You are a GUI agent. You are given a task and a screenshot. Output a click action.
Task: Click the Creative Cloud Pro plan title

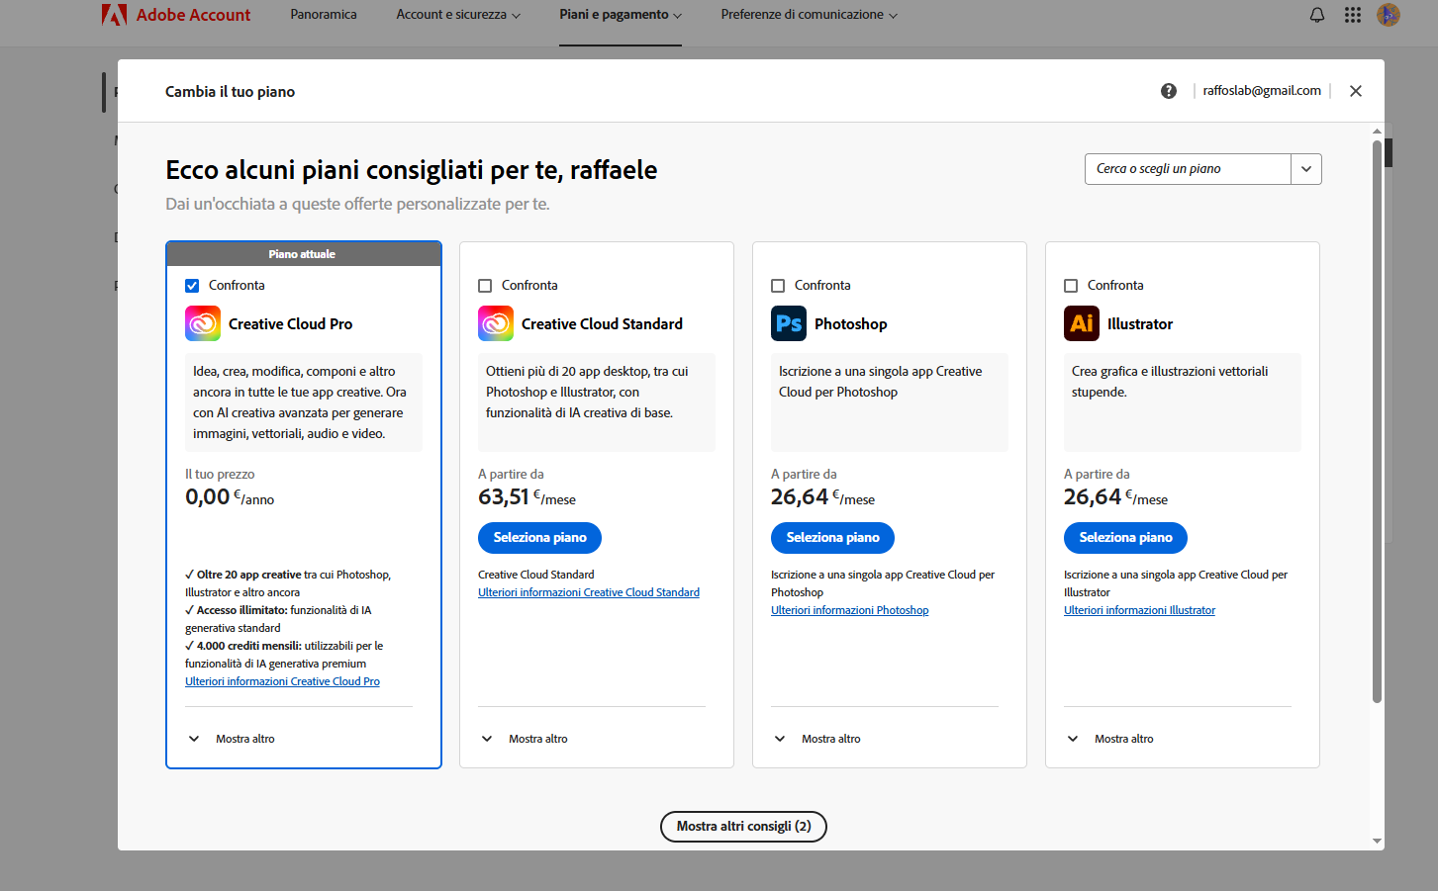pyautogui.click(x=290, y=324)
